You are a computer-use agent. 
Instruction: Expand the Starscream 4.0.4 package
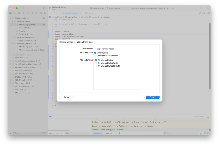[x=11, y=83]
